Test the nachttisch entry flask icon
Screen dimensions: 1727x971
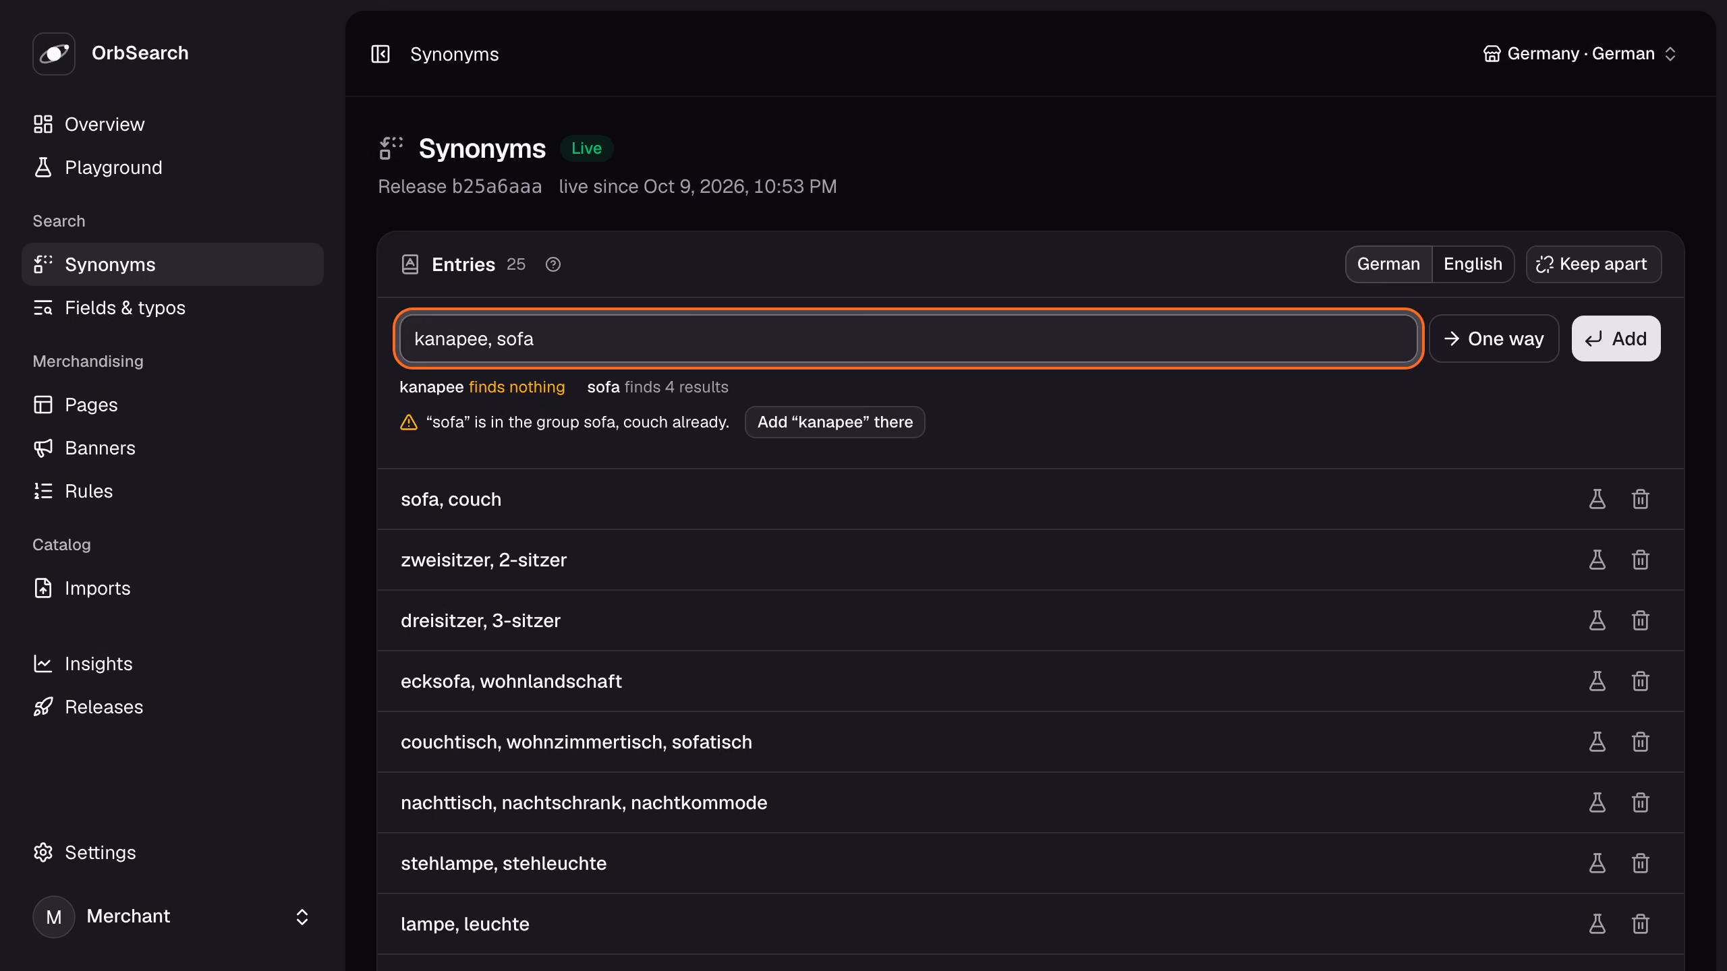[1597, 802]
